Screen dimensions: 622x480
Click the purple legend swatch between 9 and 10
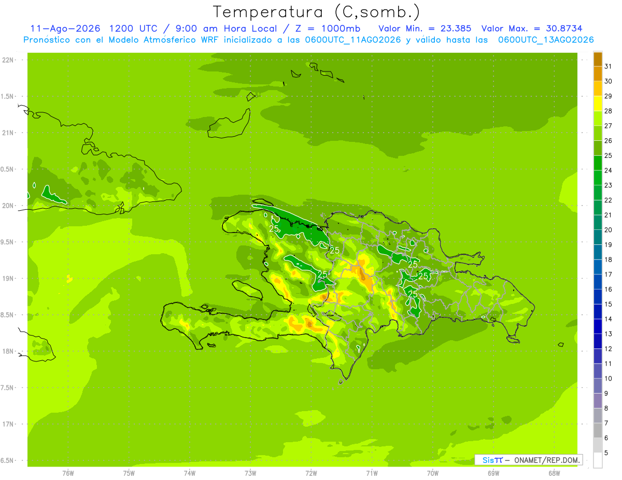598,386
